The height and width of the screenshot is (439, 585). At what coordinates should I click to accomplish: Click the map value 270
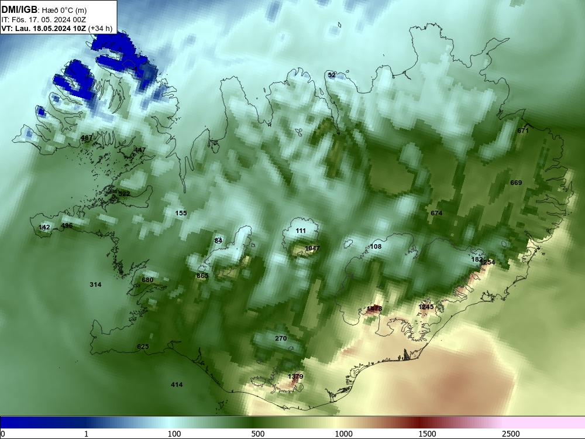pos(281,338)
